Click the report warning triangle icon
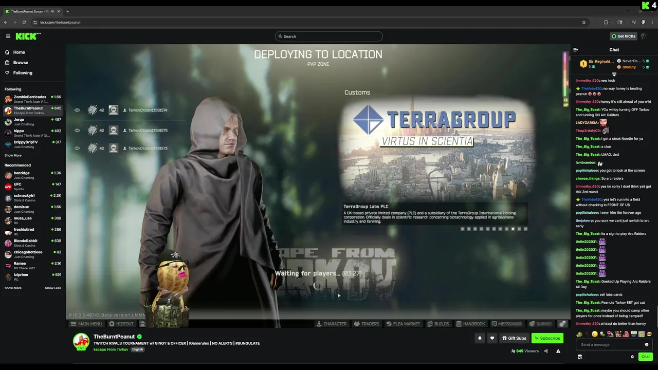Image resolution: width=658 pixels, height=370 pixels. point(558,351)
